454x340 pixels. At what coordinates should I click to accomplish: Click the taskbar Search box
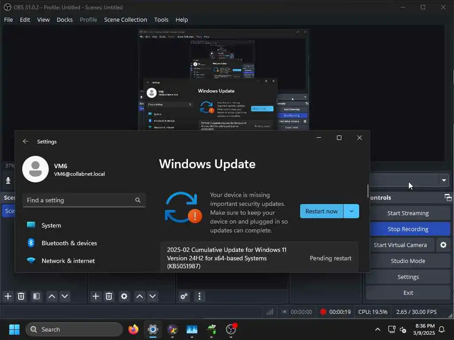coord(74,329)
